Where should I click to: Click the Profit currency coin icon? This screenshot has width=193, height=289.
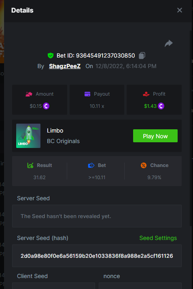(161, 106)
